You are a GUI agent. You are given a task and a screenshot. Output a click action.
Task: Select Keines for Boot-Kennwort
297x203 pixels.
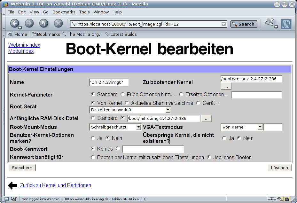pos(93,148)
